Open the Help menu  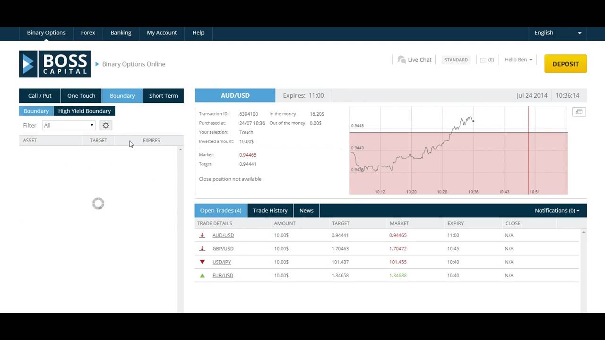click(x=199, y=33)
